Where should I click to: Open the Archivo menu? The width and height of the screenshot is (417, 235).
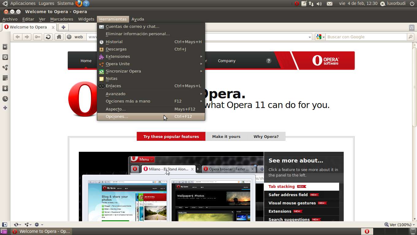[10, 19]
